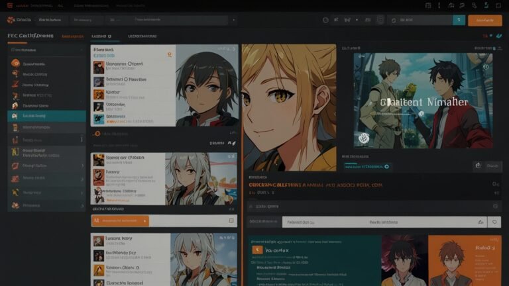Viewport: 509px width, 286px height.
Task: Expand the last sidebar item chevron
Action: (x=82, y=206)
